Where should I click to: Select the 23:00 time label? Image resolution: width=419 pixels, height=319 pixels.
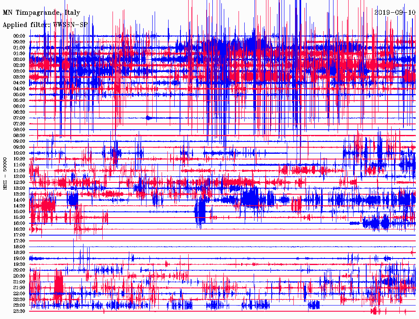click(x=19, y=305)
